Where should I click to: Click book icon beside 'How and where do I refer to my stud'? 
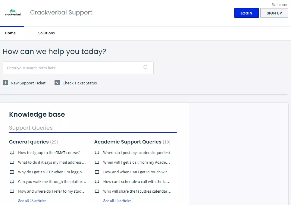pos(12,191)
